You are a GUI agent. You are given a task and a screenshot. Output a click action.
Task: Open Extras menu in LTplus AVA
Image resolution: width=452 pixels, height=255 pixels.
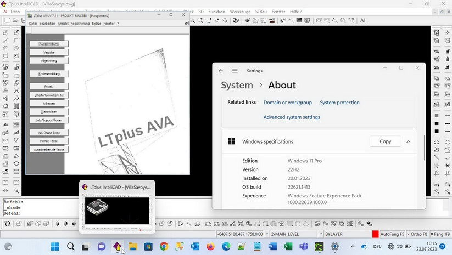click(97, 24)
